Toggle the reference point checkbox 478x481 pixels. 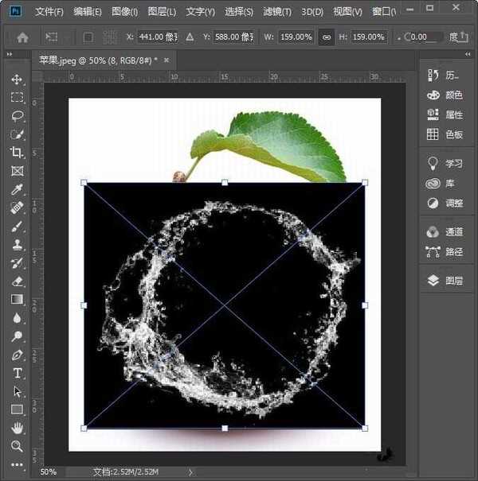pos(88,37)
